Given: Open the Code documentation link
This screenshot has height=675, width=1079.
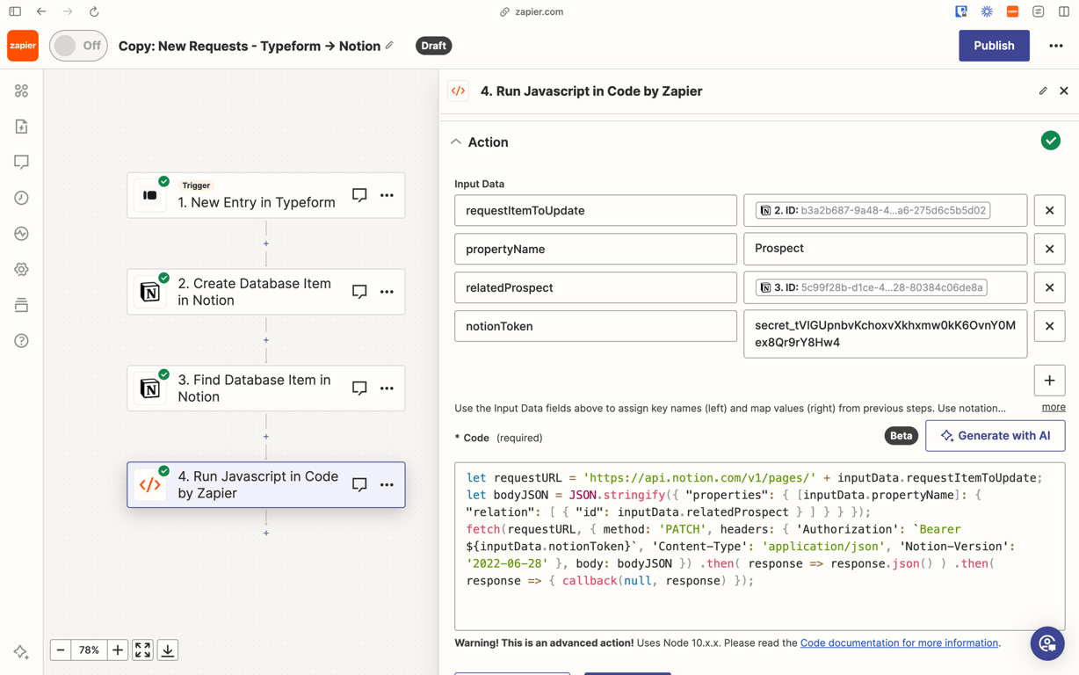Looking at the screenshot, I should pyautogui.click(x=899, y=643).
